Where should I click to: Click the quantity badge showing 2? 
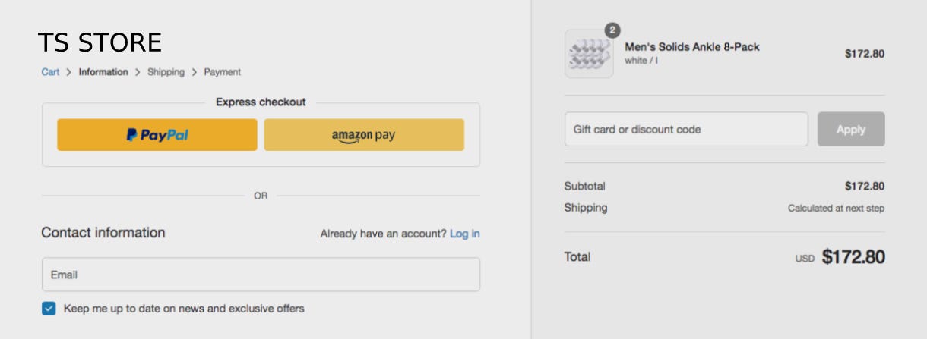(x=612, y=30)
